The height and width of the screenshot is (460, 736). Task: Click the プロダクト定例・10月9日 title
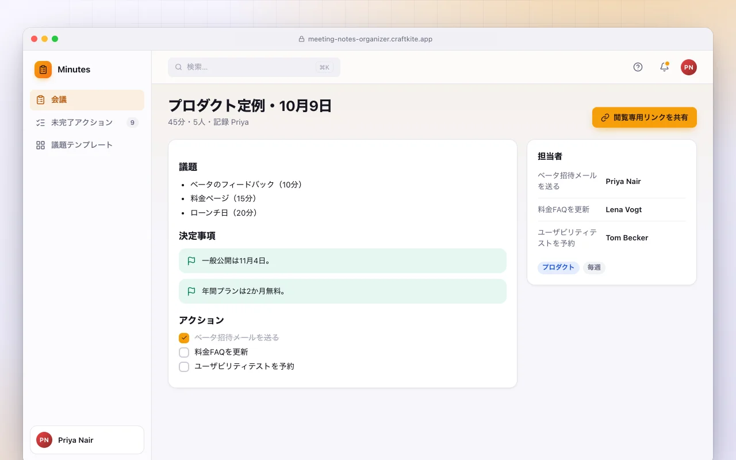tap(250, 106)
